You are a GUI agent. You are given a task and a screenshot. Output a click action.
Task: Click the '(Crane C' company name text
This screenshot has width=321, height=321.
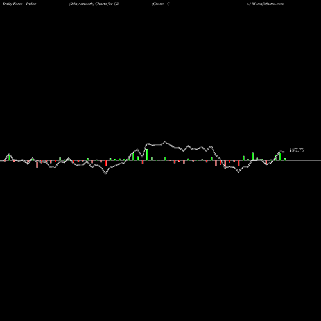click(160, 4)
